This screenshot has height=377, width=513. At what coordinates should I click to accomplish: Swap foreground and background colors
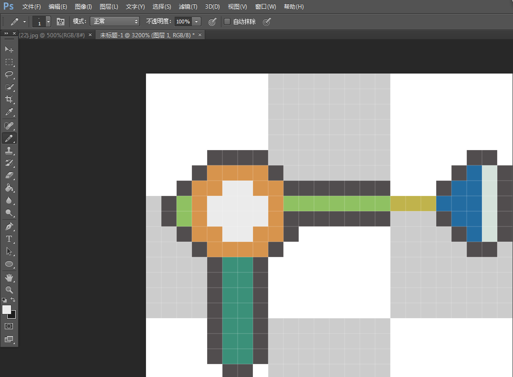(13, 300)
